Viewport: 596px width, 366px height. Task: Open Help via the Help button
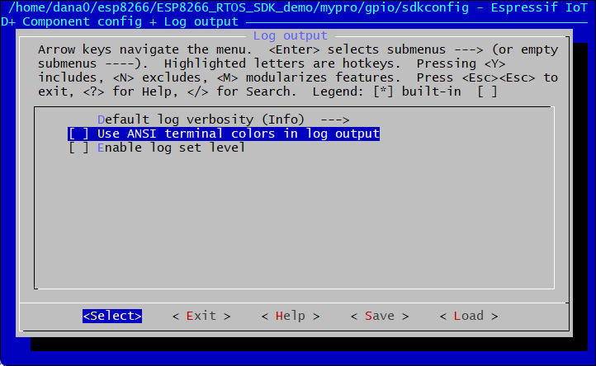click(291, 316)
